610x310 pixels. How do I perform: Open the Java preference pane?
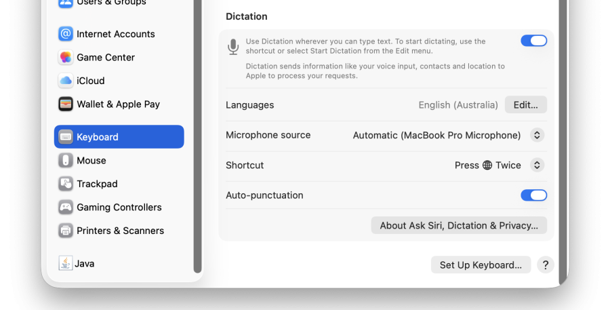point(119,263)
